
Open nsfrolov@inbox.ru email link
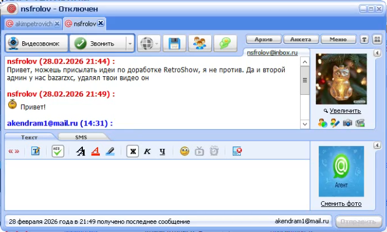tap(272, 52)
